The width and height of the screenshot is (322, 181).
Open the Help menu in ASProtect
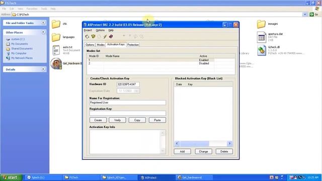[111, 30]
